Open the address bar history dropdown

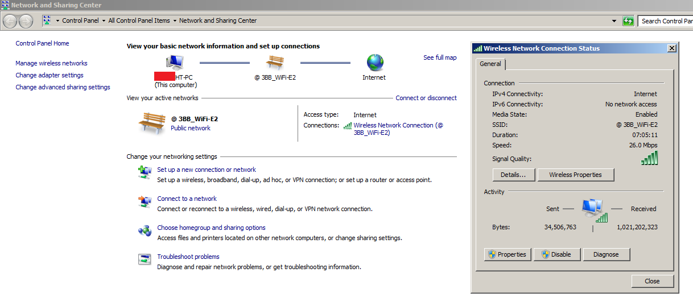click(x=614, y=21)
